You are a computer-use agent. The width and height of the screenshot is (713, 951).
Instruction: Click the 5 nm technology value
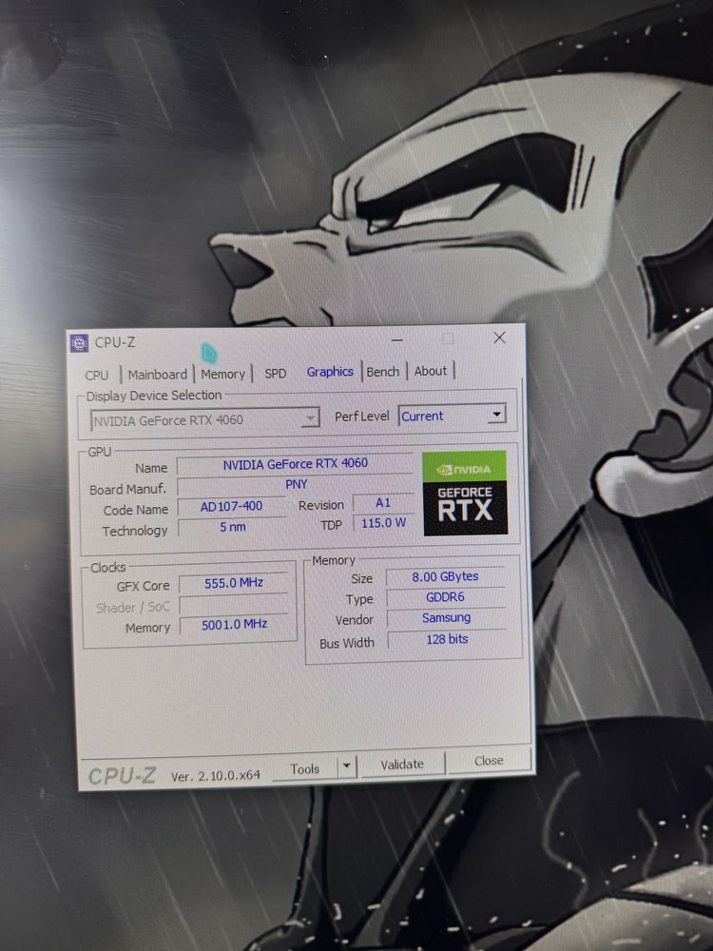coord(232,527)
